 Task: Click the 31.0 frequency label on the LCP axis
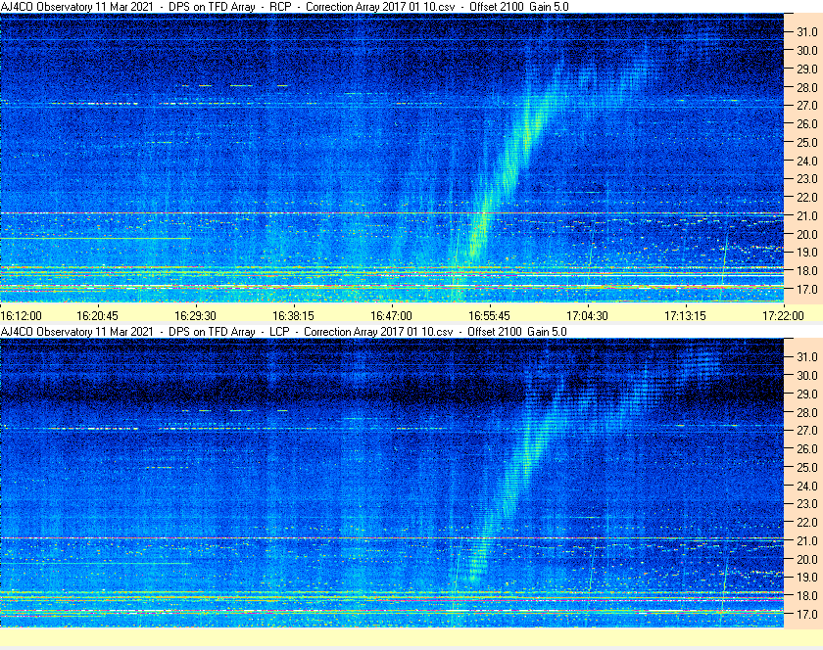807,356
